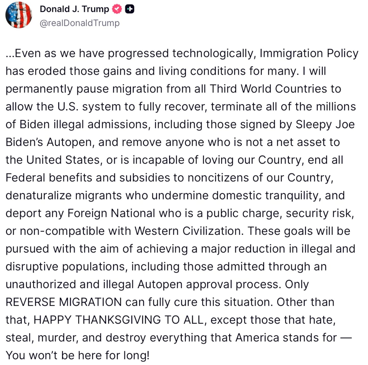The width and height of the screenshot is (368, 365).
Task: Click the capitalized phrase "REVERSE MIGRATION"
Action: coord(64,302)
